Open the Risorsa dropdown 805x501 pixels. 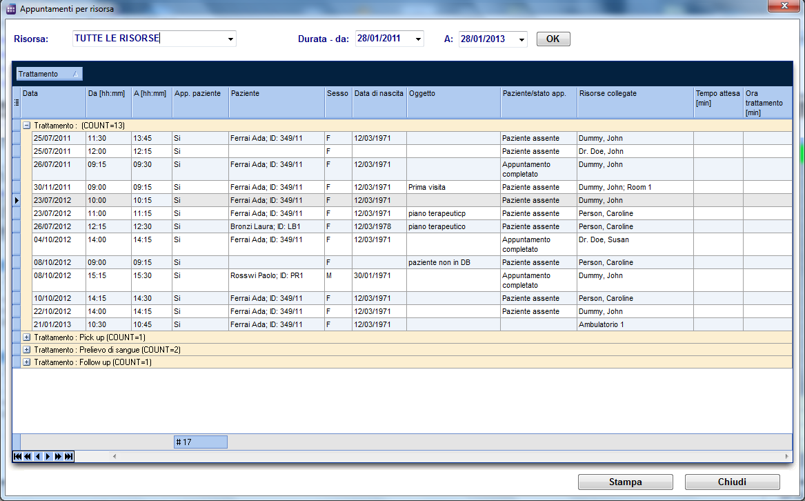pos(230,39)
